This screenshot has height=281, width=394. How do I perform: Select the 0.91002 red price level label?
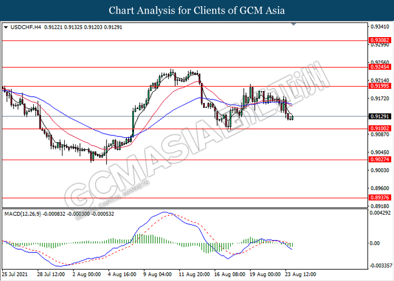click(x=380, y=129)
